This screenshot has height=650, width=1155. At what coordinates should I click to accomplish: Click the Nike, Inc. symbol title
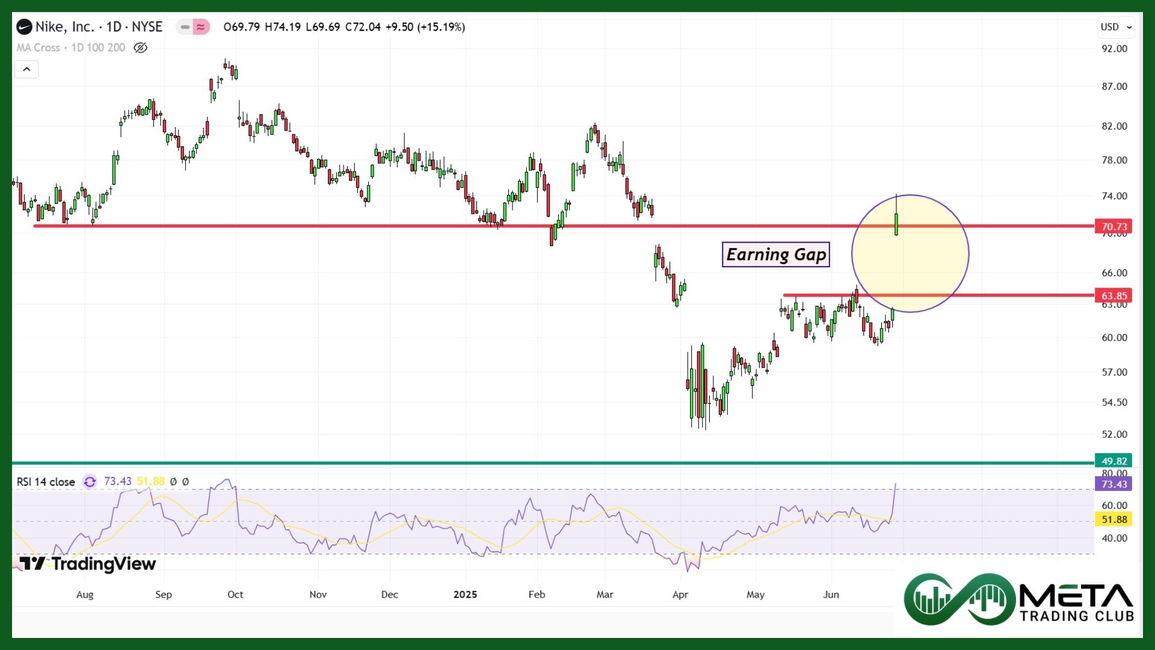coord(64,27)
